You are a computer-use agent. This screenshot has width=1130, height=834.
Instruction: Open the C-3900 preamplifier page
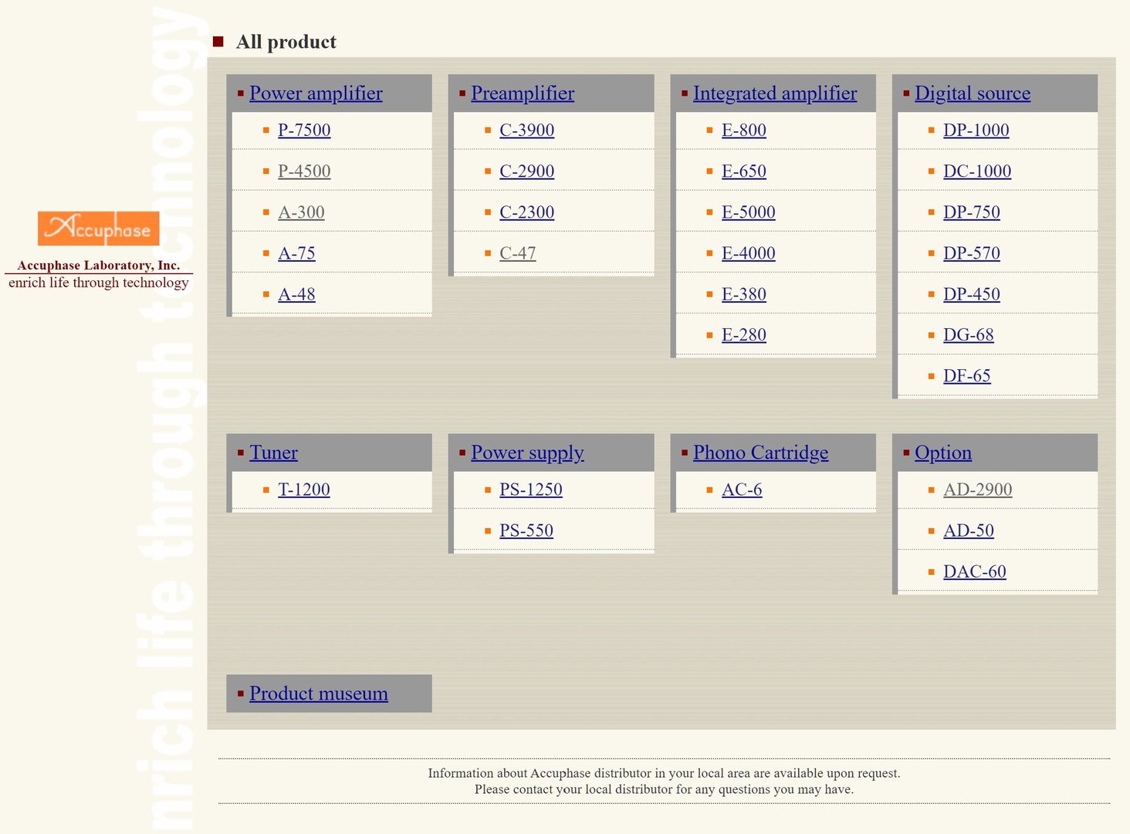526,131
